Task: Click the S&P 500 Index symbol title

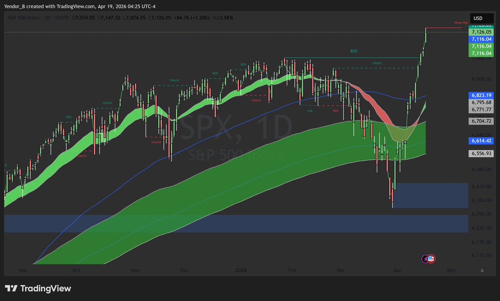Action: coord(23,18)
